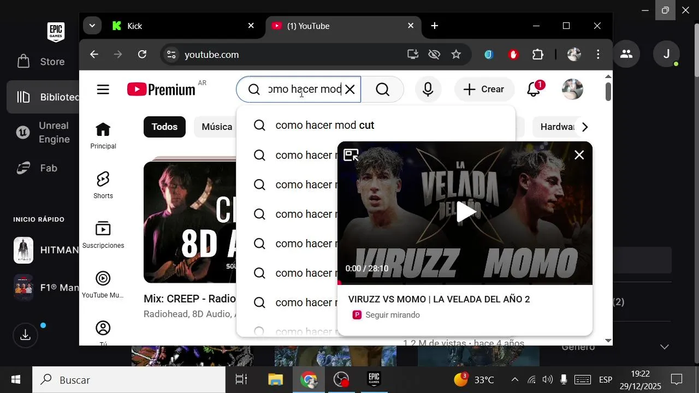Click the YouTube Premium logo

[161, 90]
